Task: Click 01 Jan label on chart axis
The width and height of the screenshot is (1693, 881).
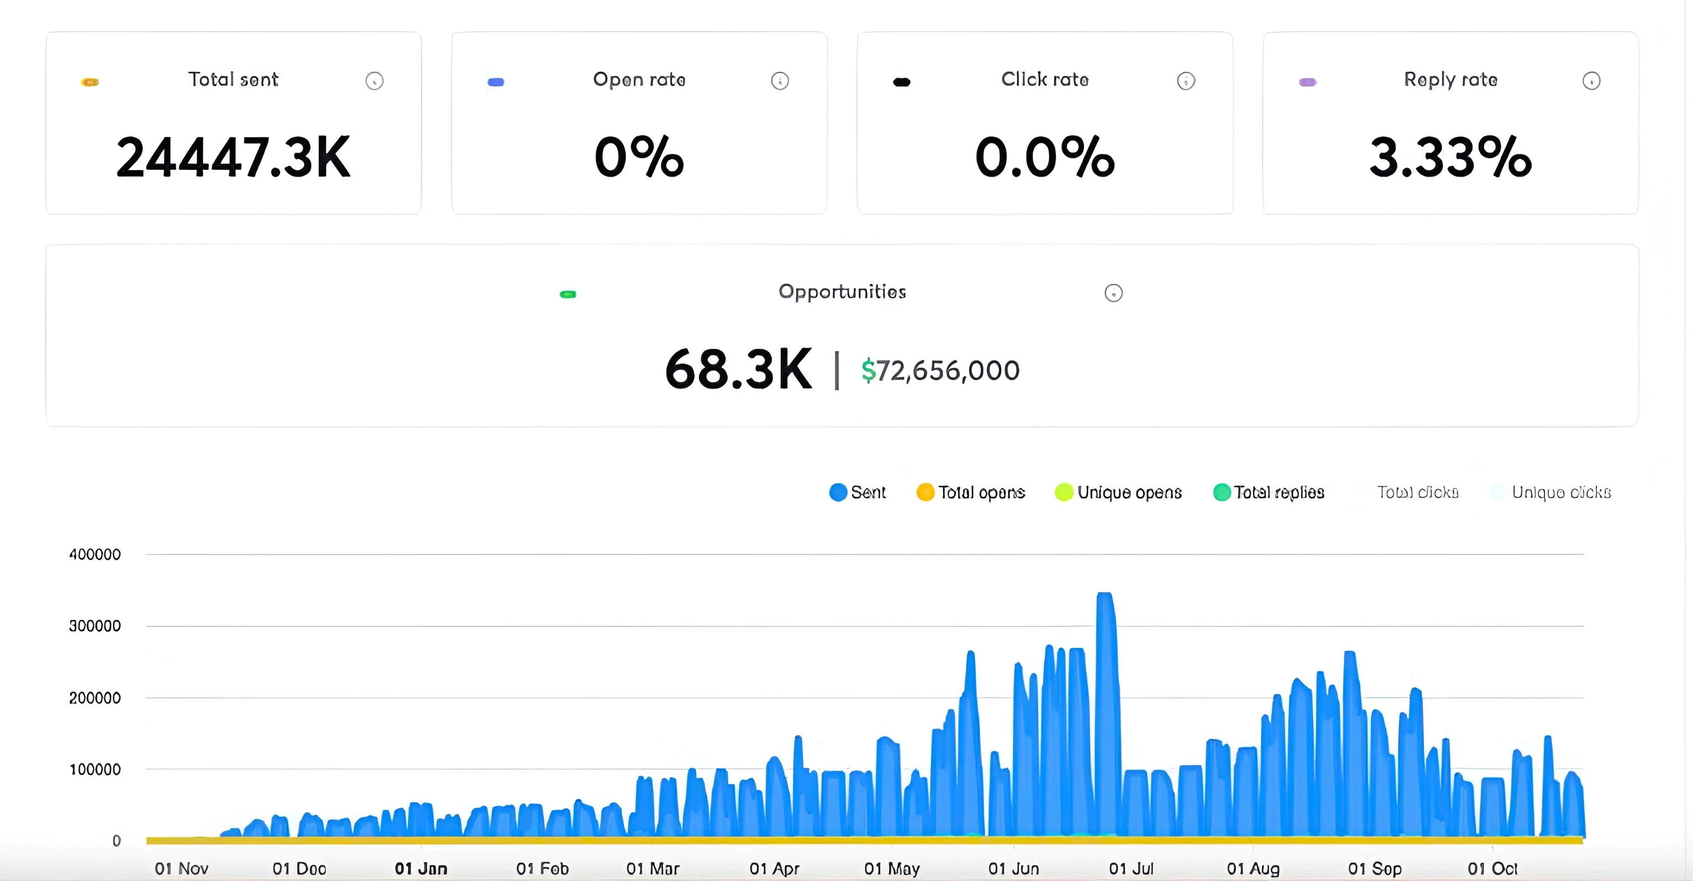Action: [x=421, y=868]
